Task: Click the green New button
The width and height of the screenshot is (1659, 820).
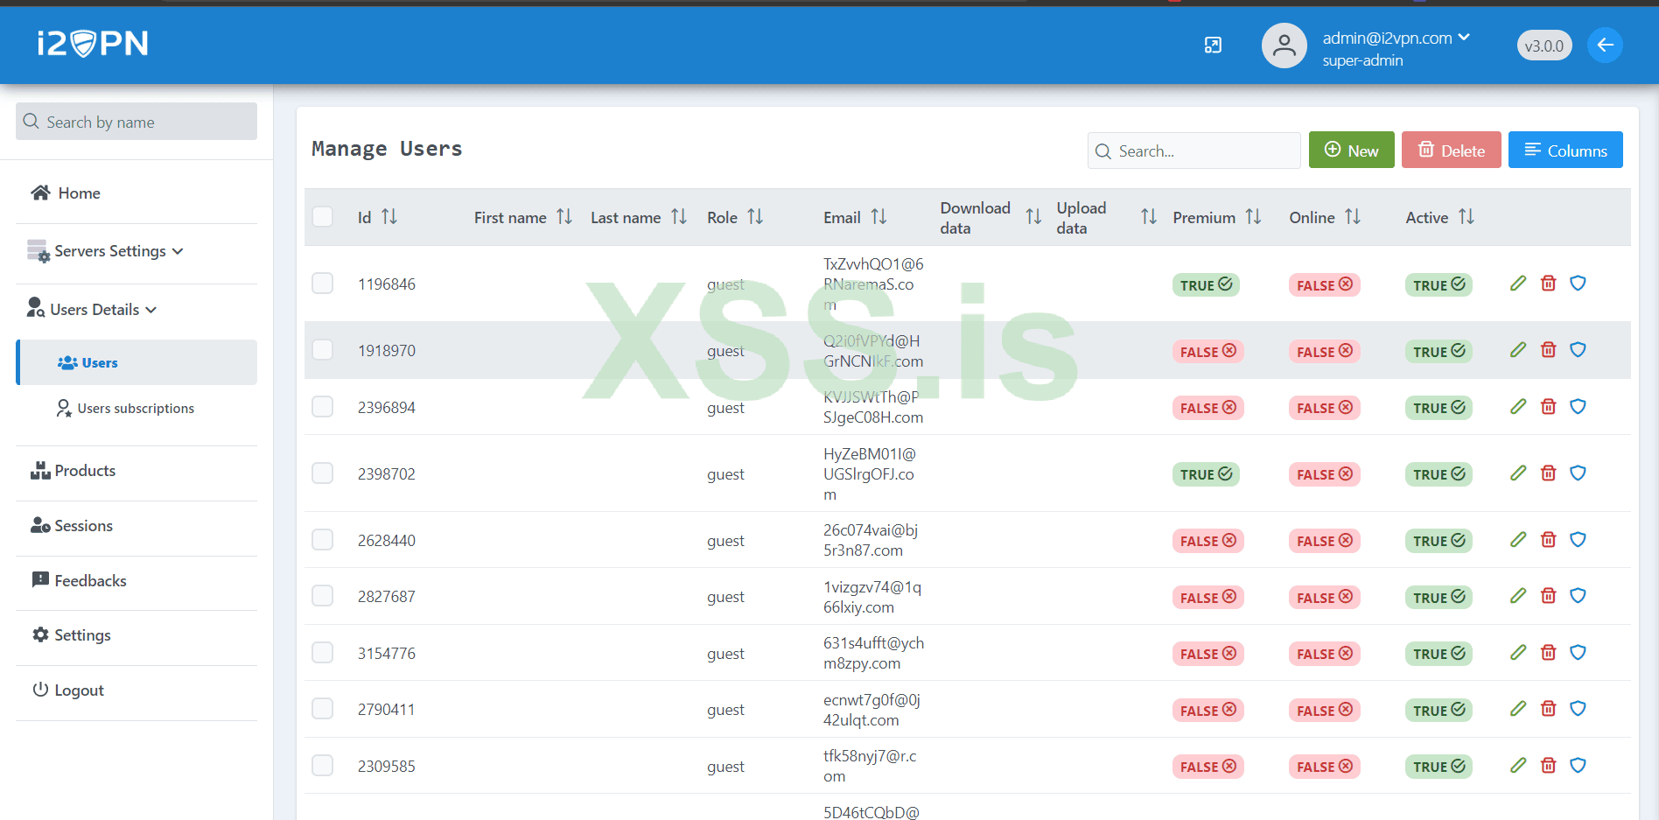Action: click(1351, 150)
